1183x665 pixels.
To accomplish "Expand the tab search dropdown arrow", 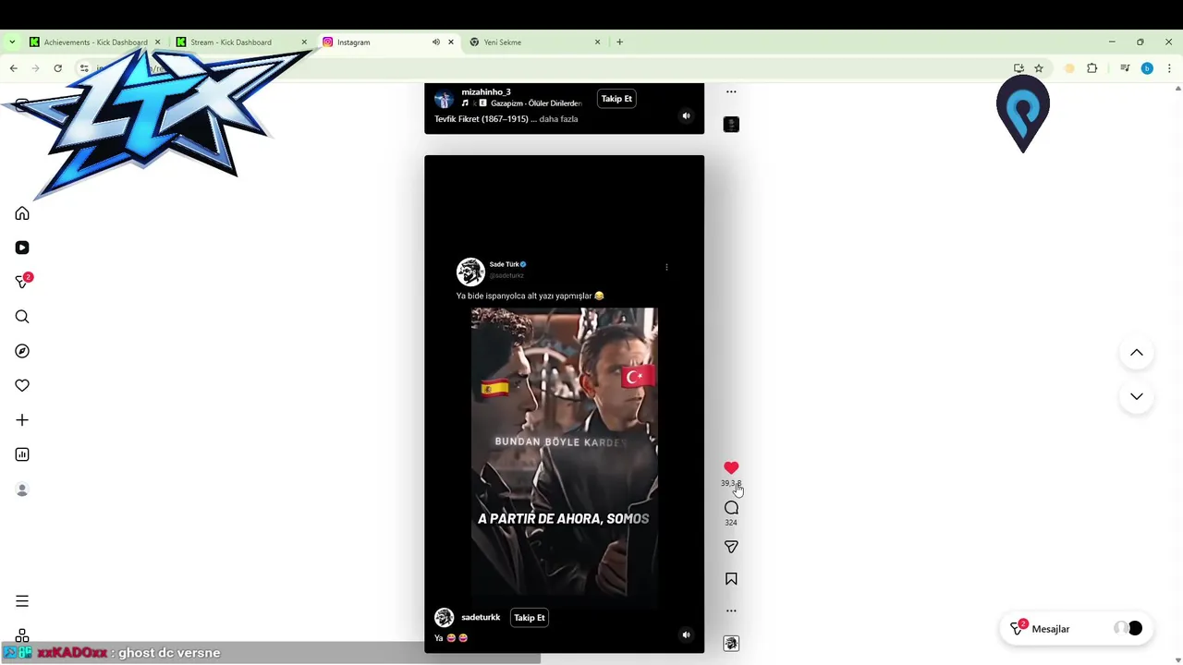I will coord(12,42).
